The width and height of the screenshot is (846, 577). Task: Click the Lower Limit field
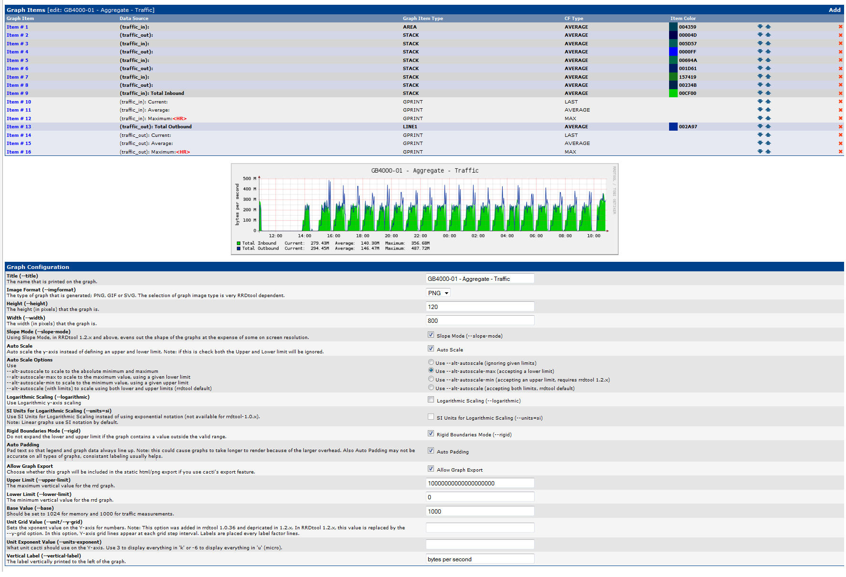[x=480, y=497]
